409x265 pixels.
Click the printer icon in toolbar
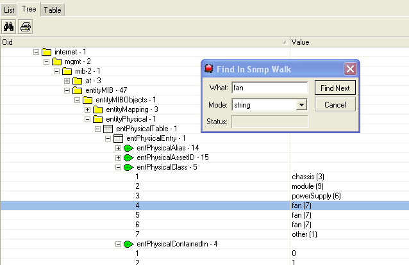26,27
